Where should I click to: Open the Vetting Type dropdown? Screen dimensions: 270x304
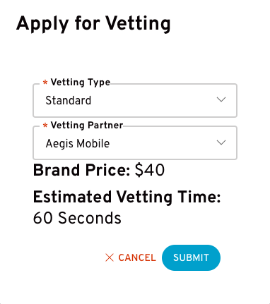point(135,100)
